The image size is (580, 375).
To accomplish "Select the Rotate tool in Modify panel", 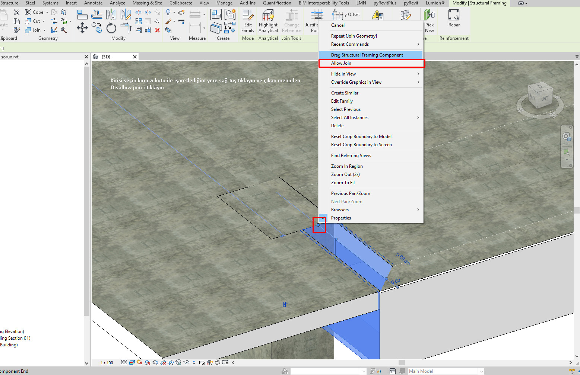I will click(111, 28).
